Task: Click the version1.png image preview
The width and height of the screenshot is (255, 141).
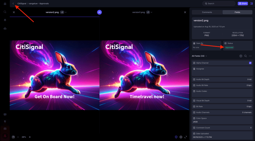Action: click(x=144, y=75)
